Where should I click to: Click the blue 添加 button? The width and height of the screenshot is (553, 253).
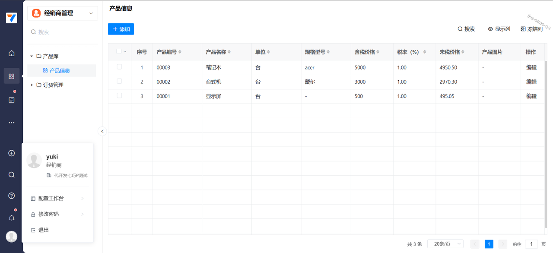[x=121, y=29]
